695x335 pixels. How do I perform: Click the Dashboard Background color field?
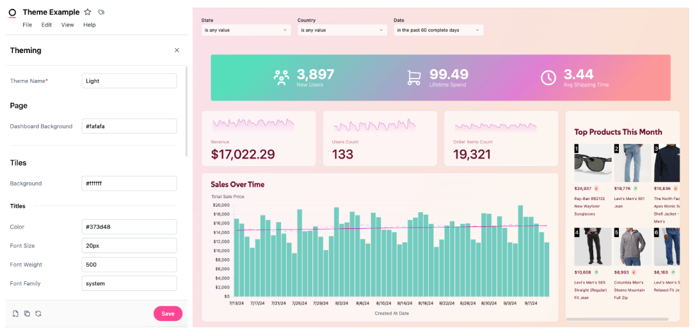point(129,126)
